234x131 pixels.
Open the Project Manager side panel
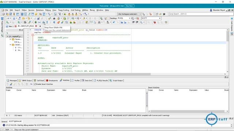pyautogui.click(x=2, y=25)
